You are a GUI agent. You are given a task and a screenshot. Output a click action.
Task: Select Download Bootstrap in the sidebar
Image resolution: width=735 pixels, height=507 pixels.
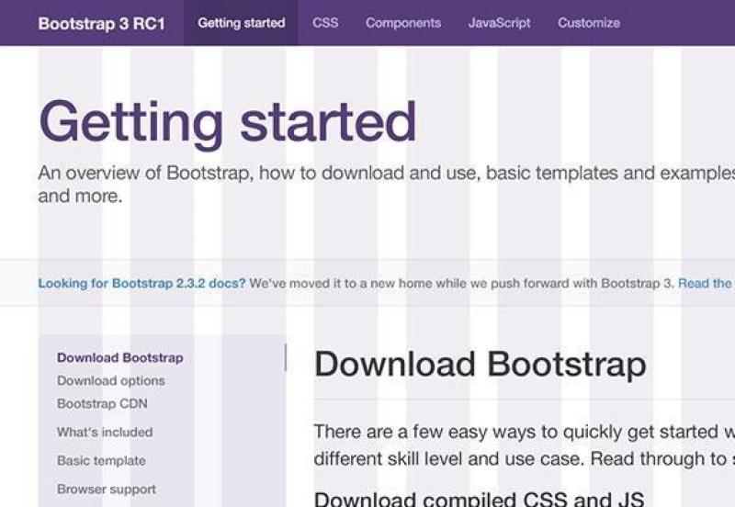click(120, 357)
